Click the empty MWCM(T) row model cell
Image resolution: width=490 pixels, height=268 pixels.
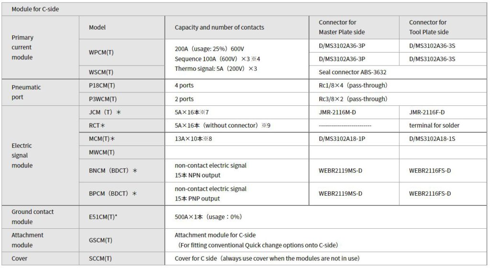coord(122,153)
